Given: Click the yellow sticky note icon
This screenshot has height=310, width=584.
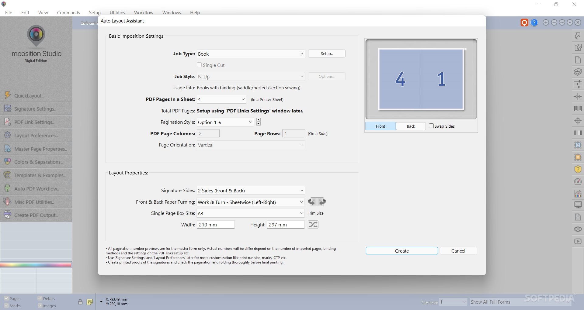Looking at the screenshot, I should click(x=89, y=302).
